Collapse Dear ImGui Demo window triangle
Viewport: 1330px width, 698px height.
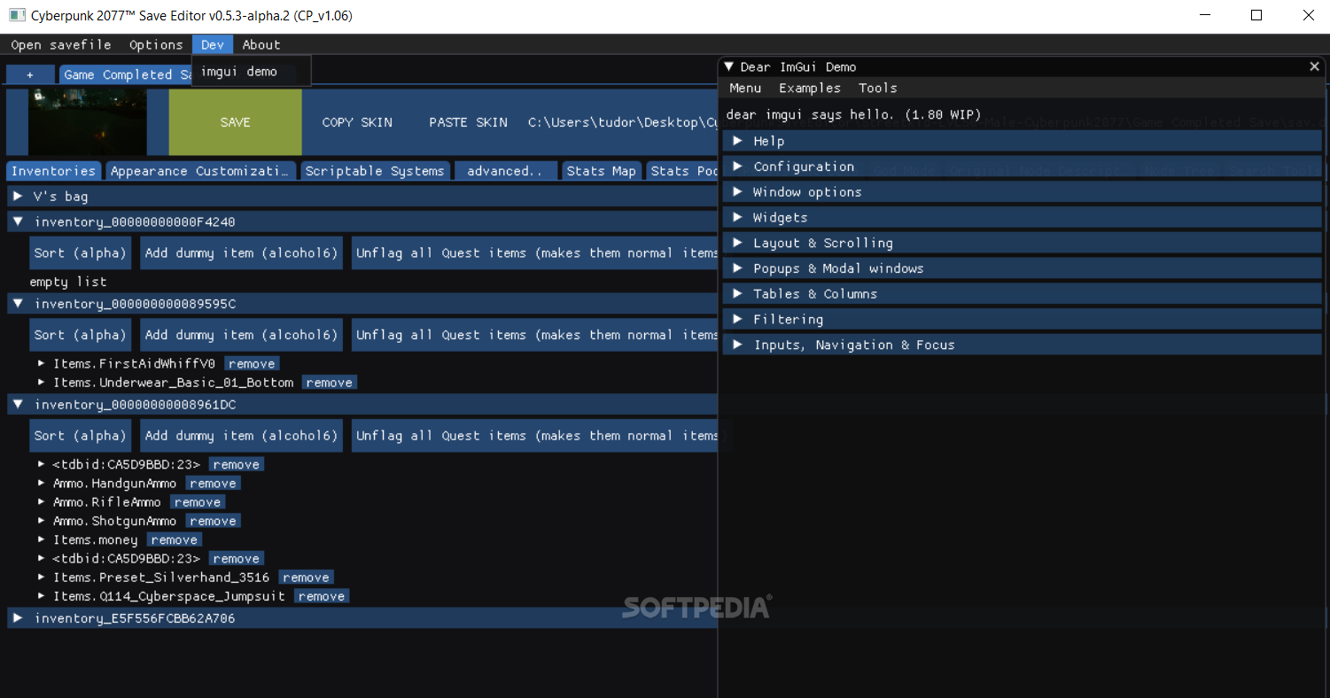pyautogui.click(x=729, y=66)
